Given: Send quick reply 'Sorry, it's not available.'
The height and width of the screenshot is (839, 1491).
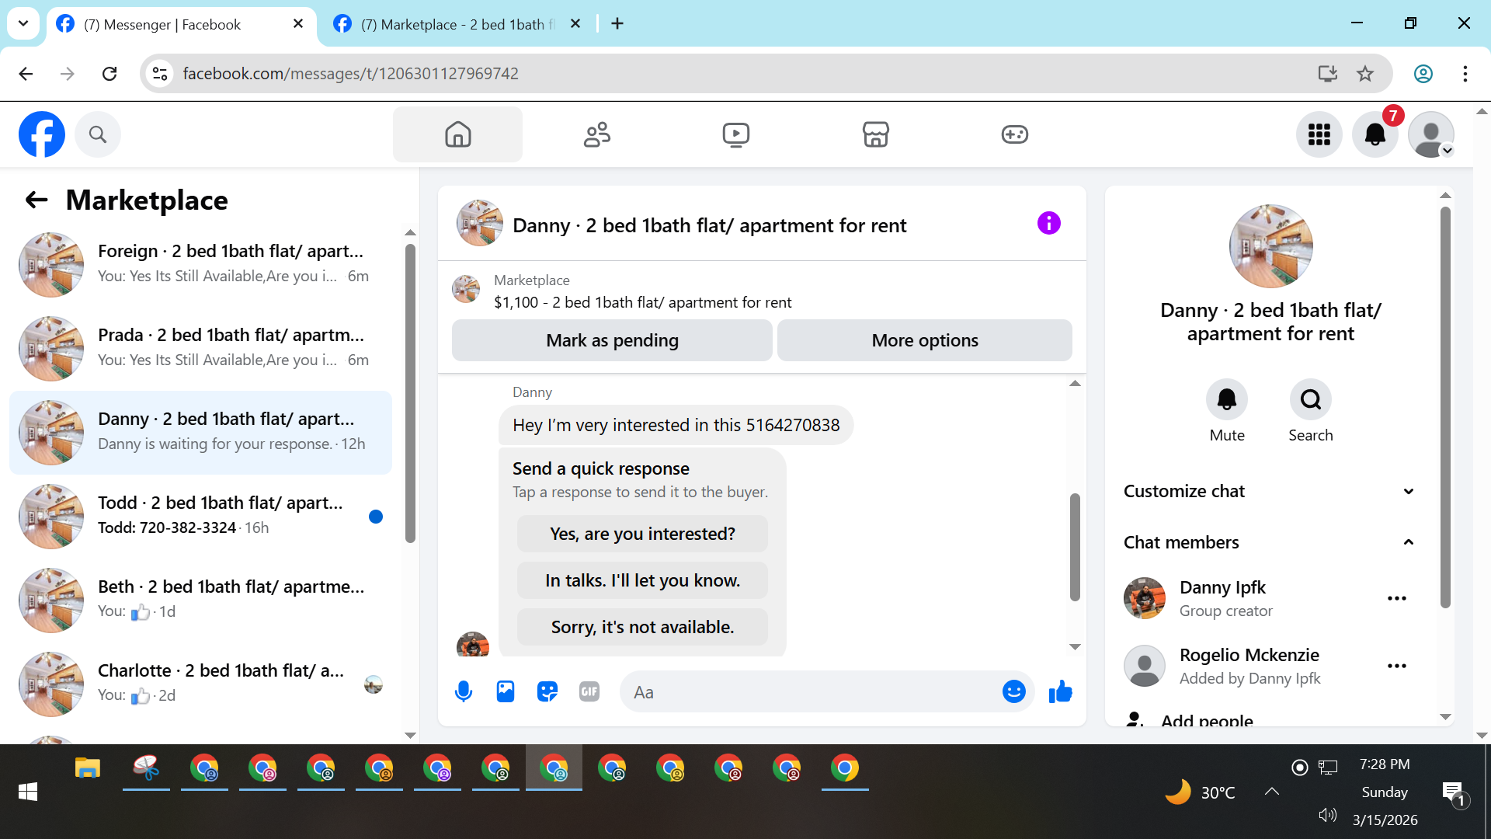Looking at the screenshot, I should (x=642, y=627).
